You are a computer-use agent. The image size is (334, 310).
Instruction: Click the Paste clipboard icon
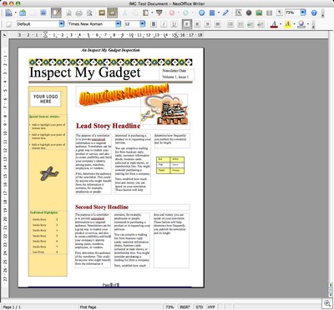[145, 12]
